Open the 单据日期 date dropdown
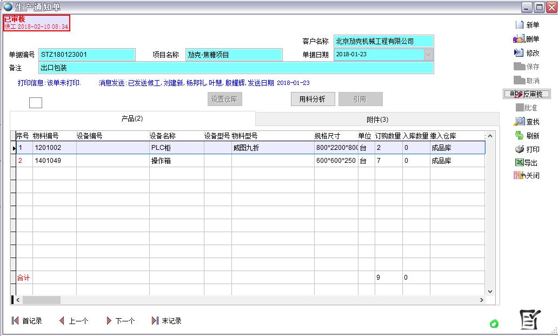Viewport: 558px width, 336px height. [x=428, y=54]
